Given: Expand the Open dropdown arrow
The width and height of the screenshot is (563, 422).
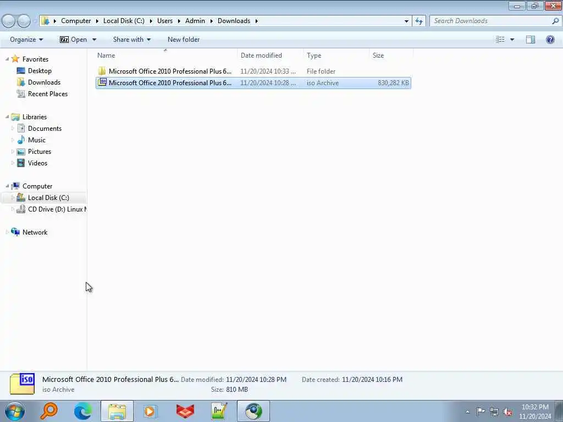Looking at the screenshot, I should [x=95, y=40].
